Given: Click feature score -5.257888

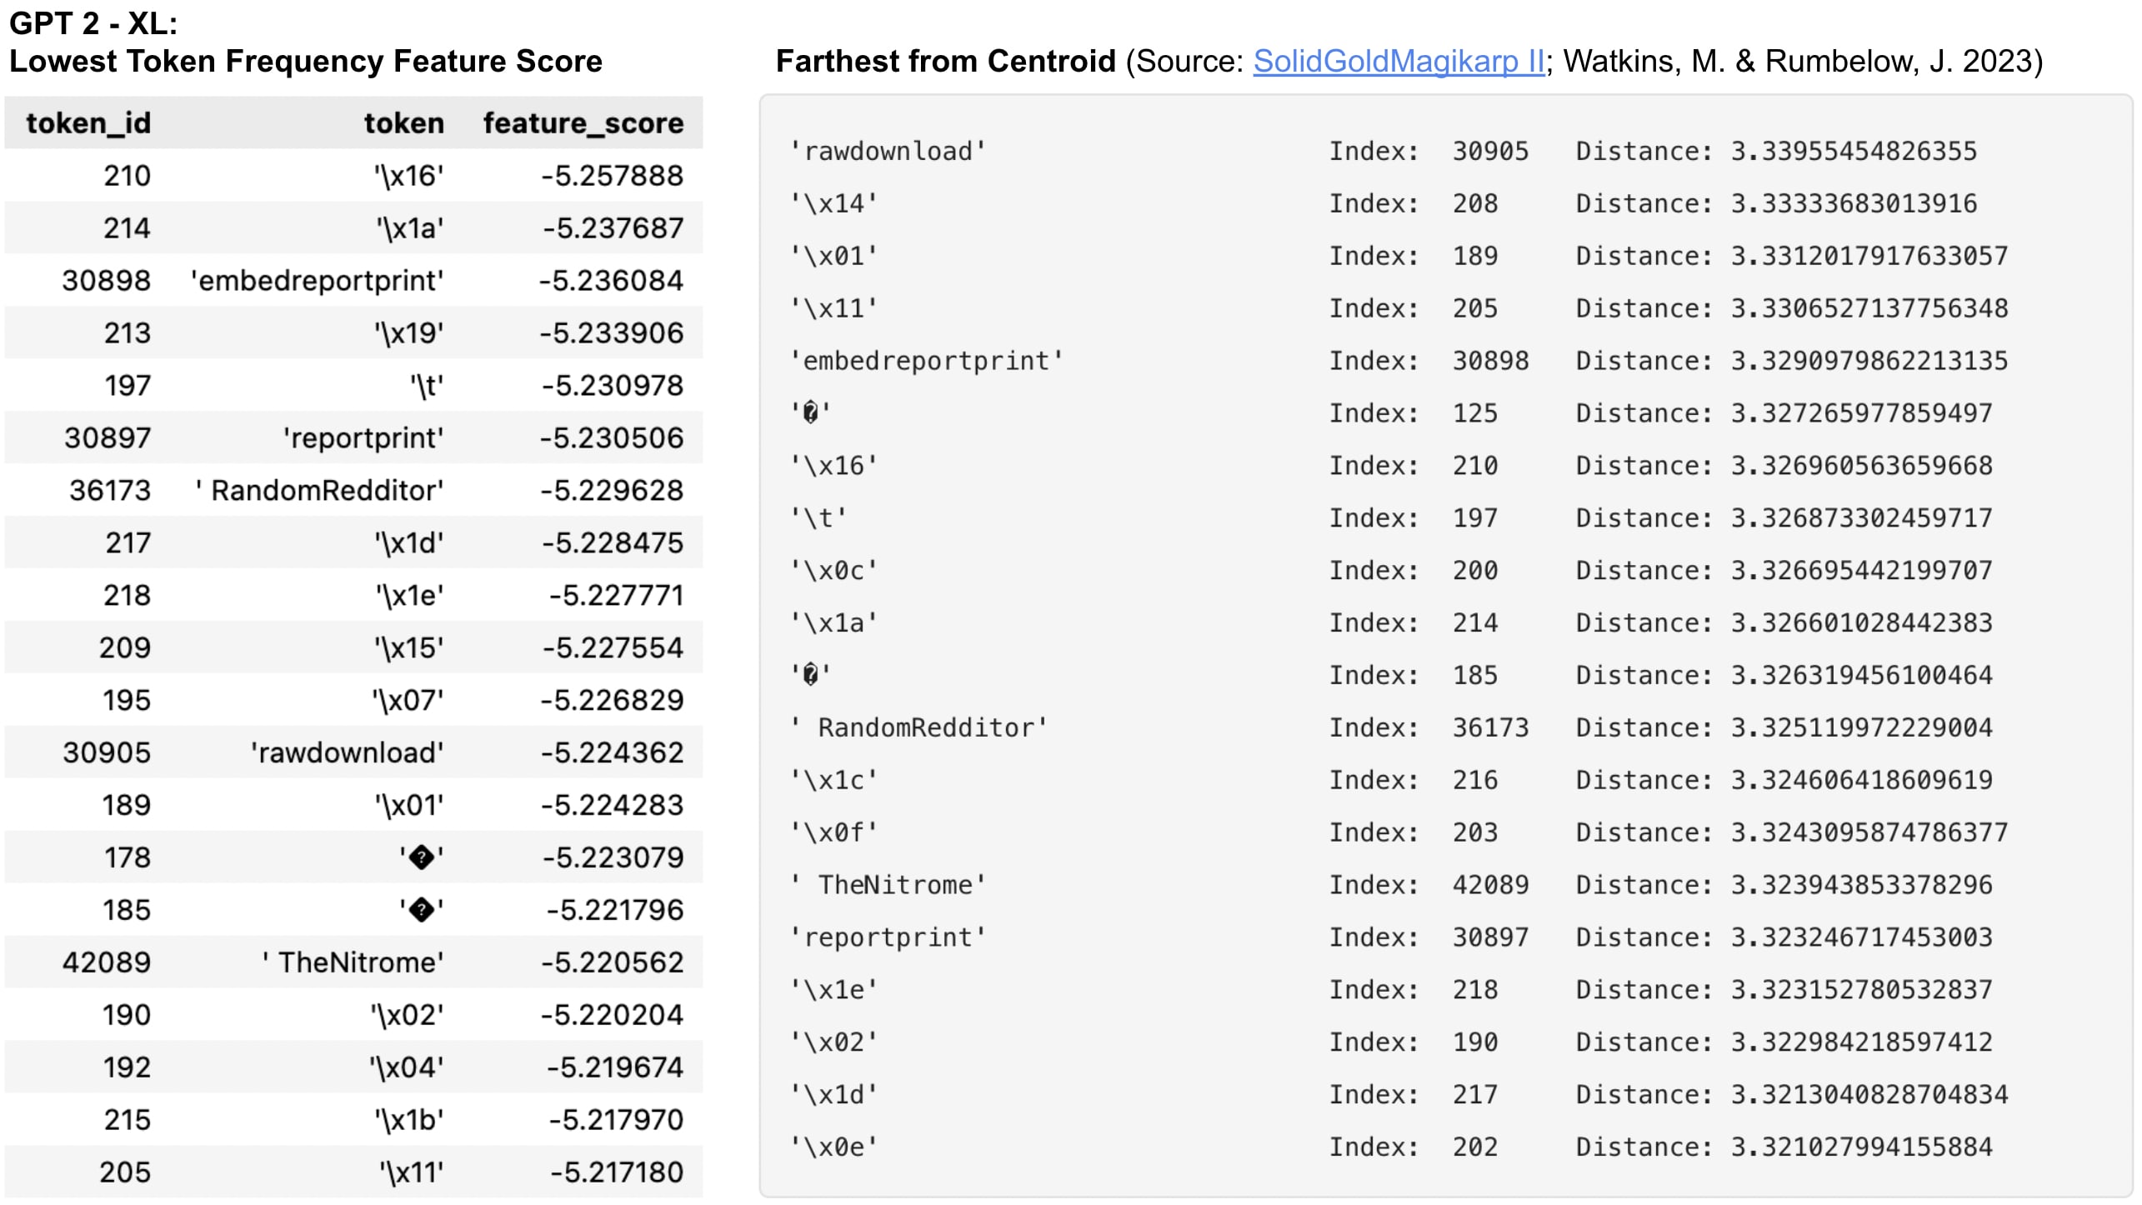Looking at the screenshot, I should [x=612, y=176].
